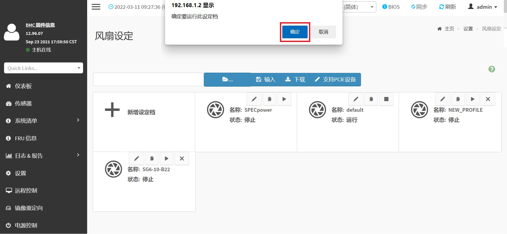Edit the SPECpower profile

pyautogui.click(x=254, y=99)
